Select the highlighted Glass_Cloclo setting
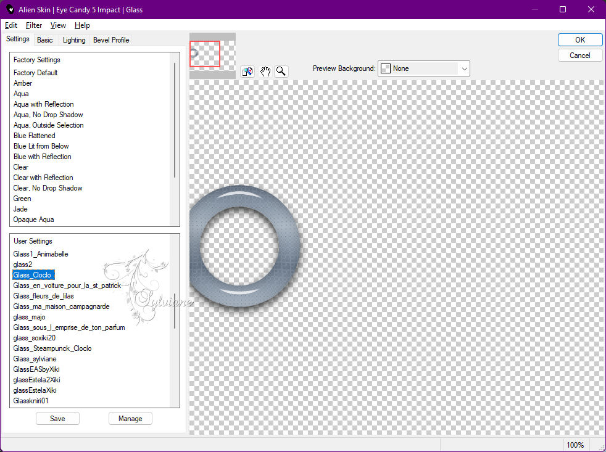The width and height of the screenshot is (606, 452). pyautogui.click(x=33, y=274)
